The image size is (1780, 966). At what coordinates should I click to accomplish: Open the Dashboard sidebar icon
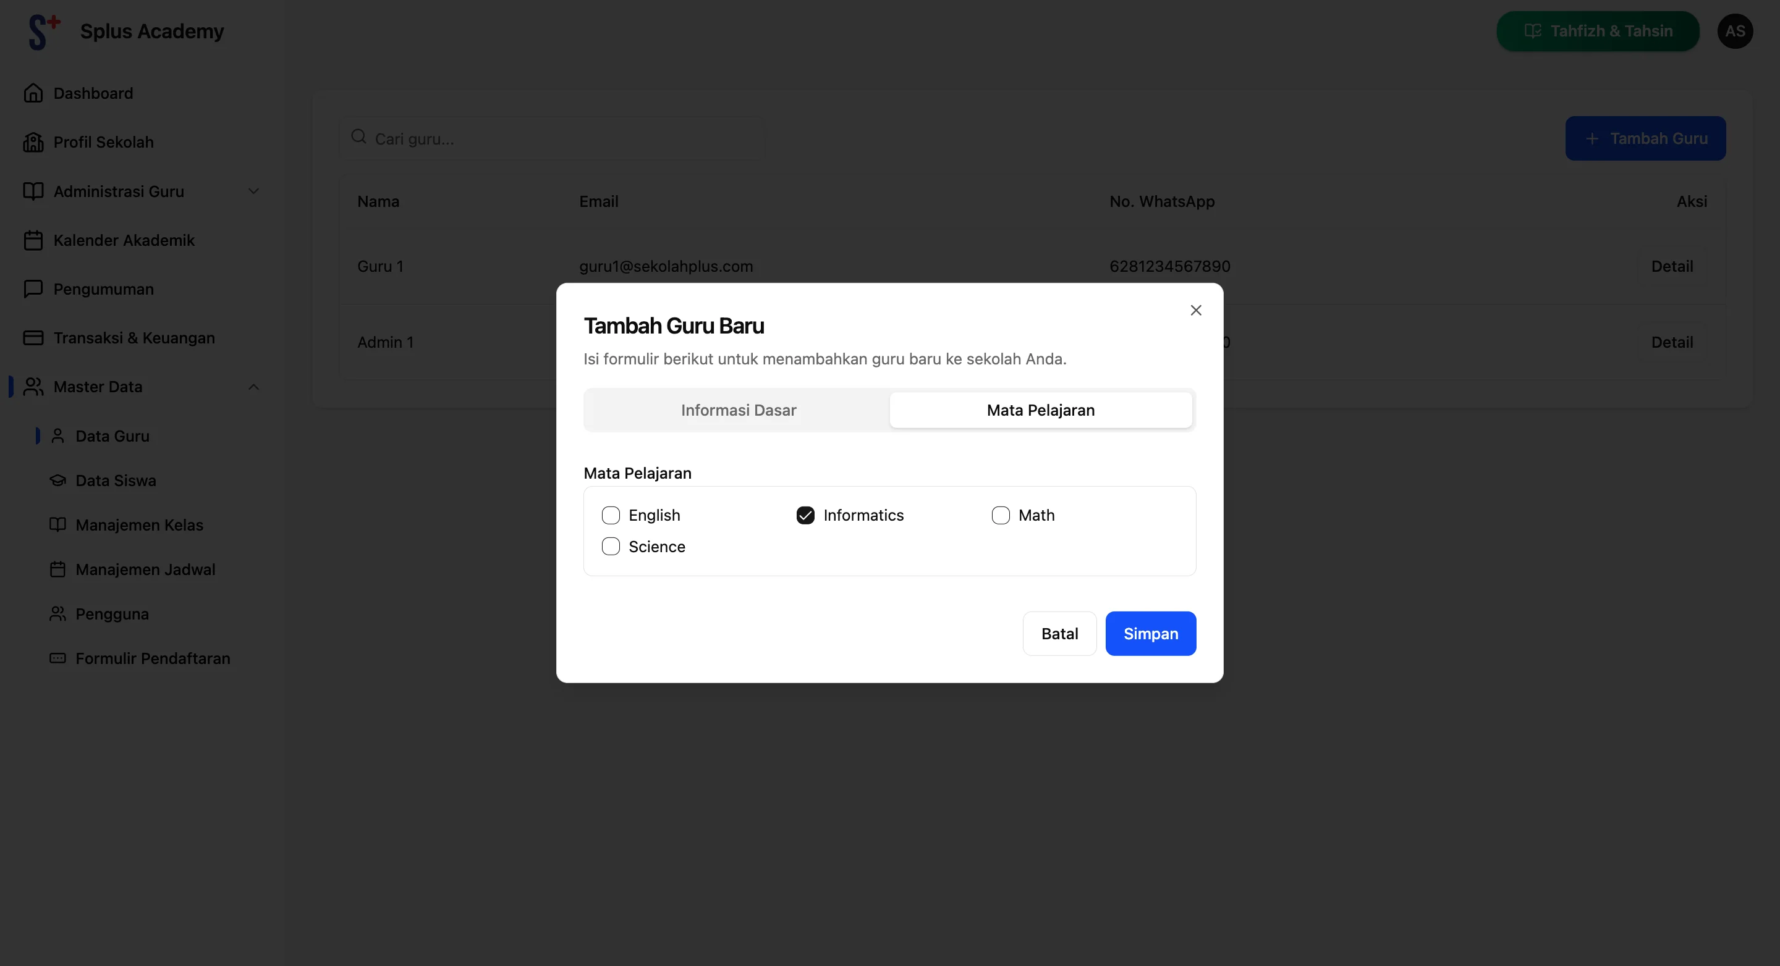34,93
